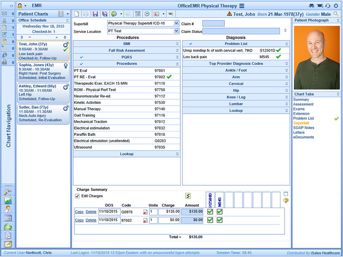The width and height of the screenshot is (343, 257).
Task: Open the OfficeEMR hamburger menu icon
Action: point(241,6)
